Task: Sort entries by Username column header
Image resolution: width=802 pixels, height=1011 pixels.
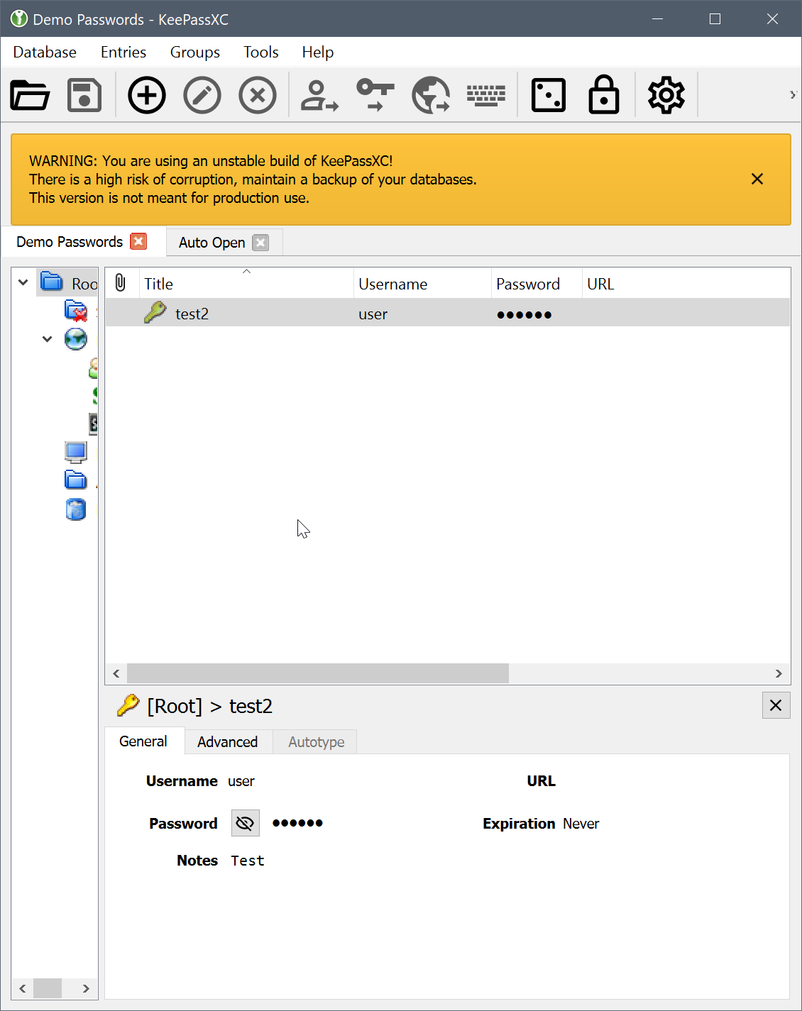Action: [422, 283]
